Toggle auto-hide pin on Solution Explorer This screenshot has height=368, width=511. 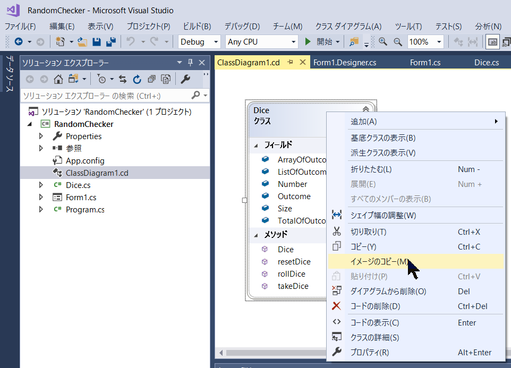click(x=189, y=62)
